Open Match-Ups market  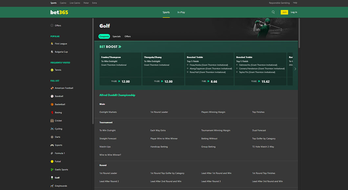pyautogui.click(x=105, y=147)
